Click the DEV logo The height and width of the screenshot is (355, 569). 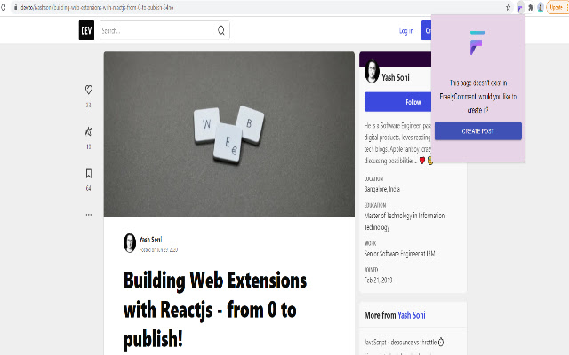pos(86,30)
